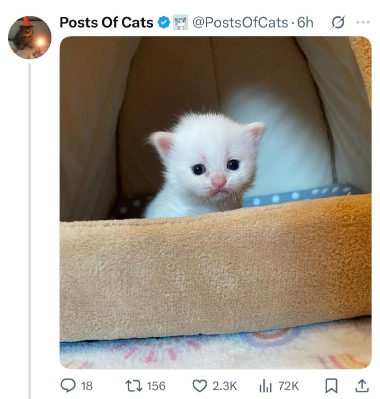The width and height of the screenshot is (380, 399).
Task: Open the reply comment bubble icon
Action: coord(68,386)
